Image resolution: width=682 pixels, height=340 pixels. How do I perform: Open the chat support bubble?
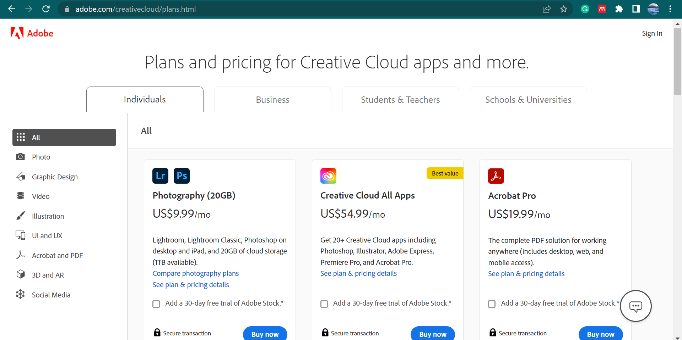coord(635,306)
